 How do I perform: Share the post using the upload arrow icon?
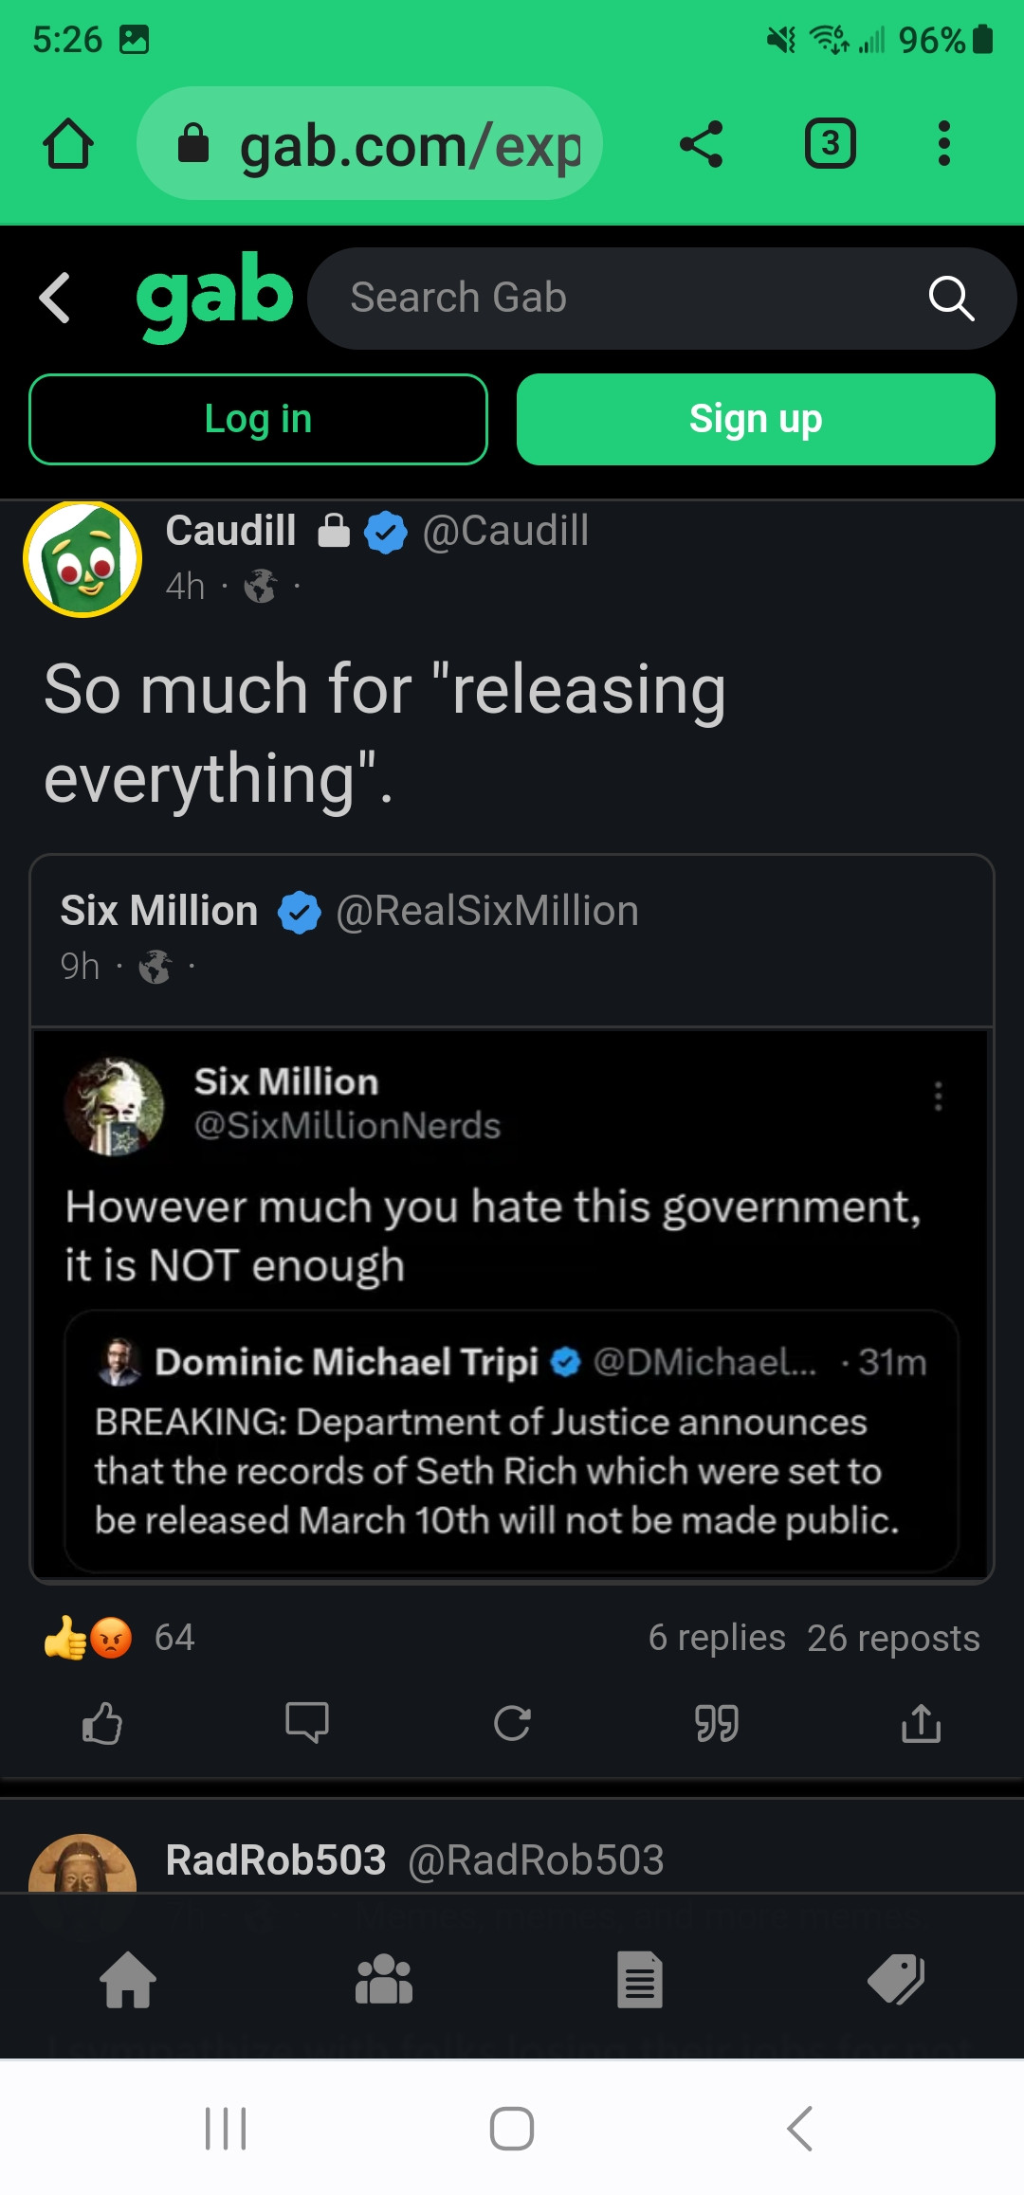[921, 1723]
